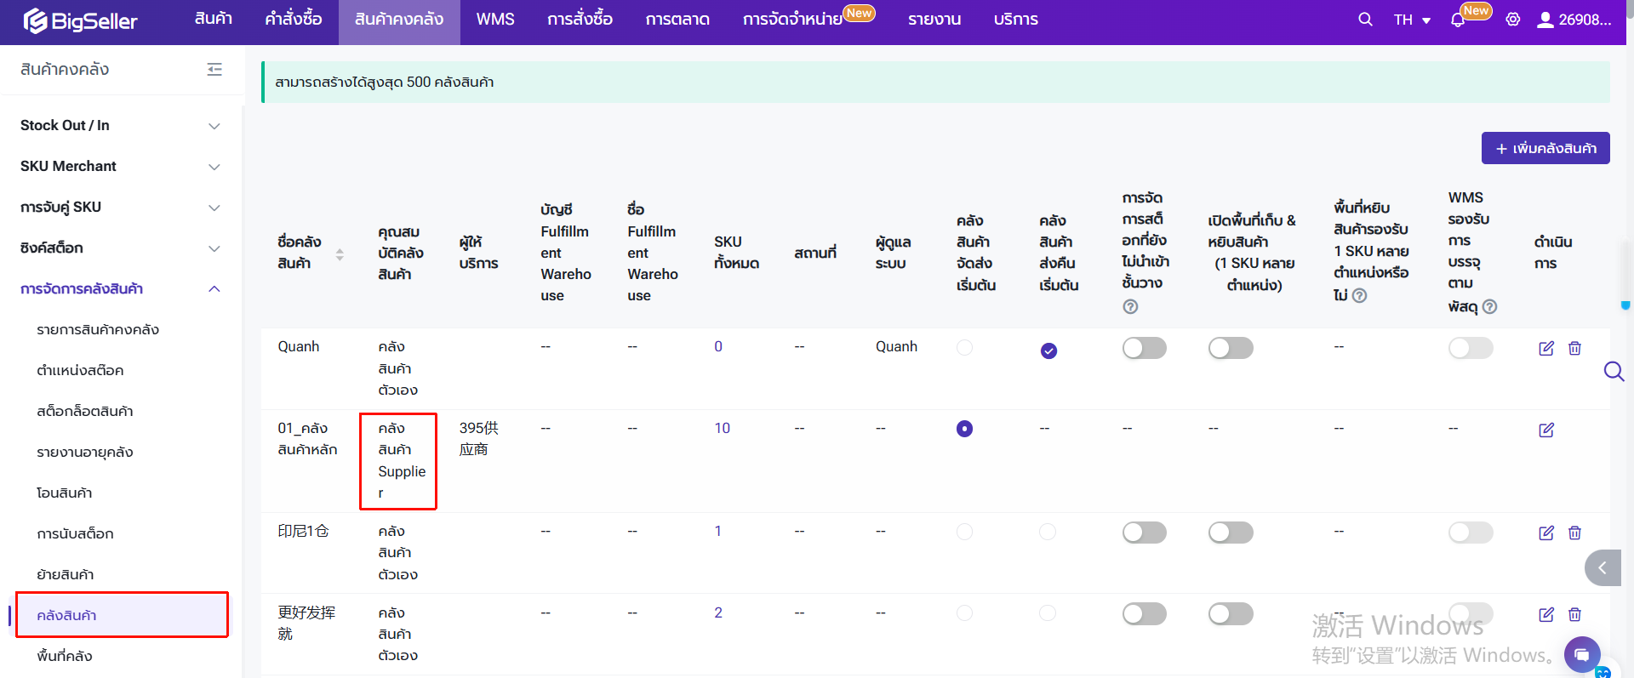Delete the 印尼1仓 warehouse row
This screenshot has width=1634, height=678.
point(1574,533)
